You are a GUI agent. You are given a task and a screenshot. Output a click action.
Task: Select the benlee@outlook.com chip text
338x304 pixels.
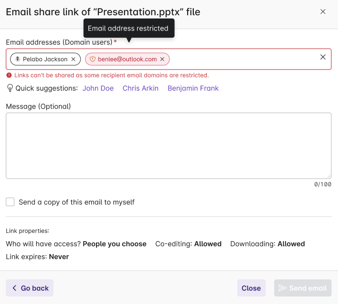(127, 59)
